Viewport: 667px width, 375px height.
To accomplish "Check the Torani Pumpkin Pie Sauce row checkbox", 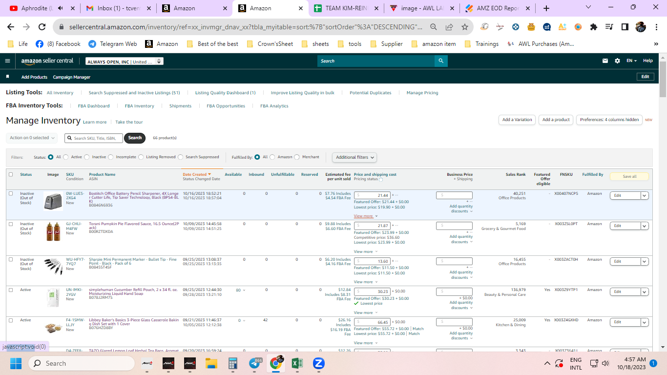I will coord(11,224).
